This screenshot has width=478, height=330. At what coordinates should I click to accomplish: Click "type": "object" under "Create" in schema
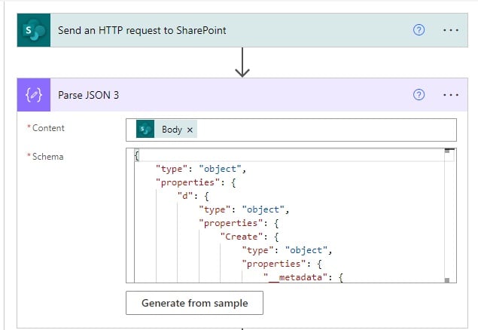tap(287, 250)
